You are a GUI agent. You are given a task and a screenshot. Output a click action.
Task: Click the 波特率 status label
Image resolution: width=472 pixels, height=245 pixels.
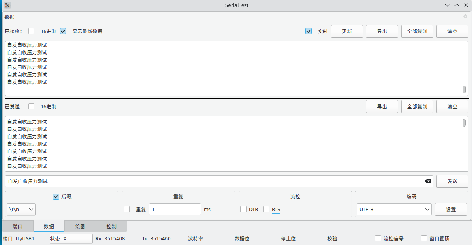[x=196, y=238]
